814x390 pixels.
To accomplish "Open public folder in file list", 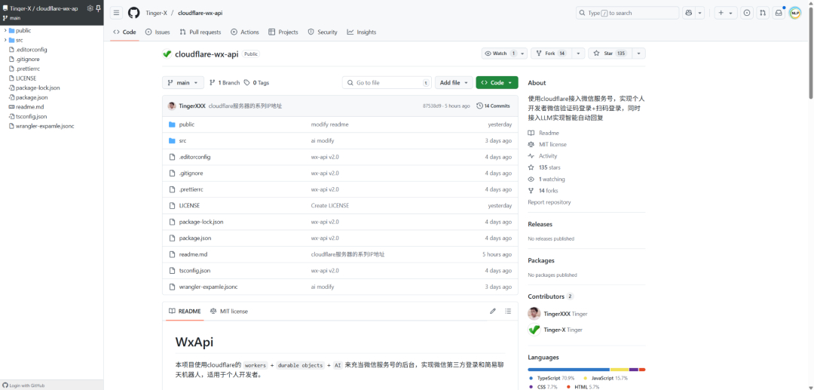I will (x=187, y=124).
